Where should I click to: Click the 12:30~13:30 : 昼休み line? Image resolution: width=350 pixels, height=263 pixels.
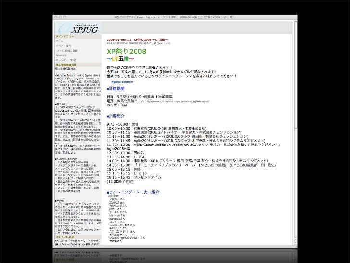(x=125, y=153)
